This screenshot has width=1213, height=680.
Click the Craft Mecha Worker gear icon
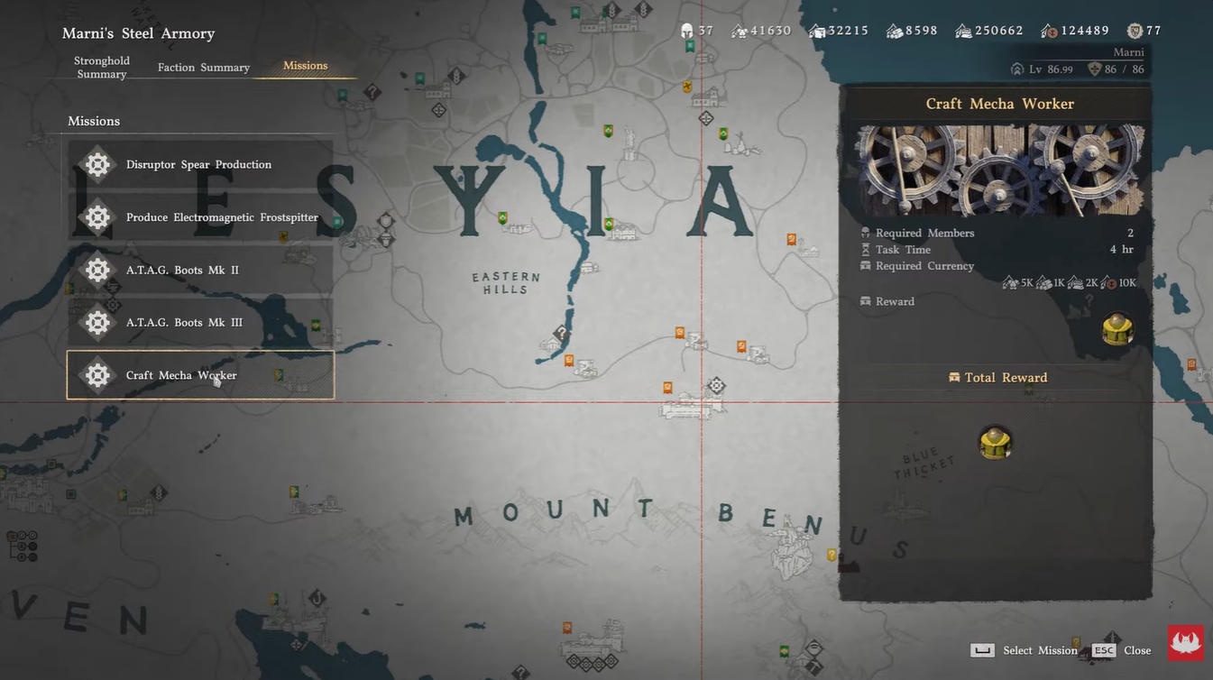tap(97, 375)
